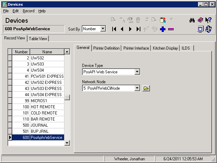Open the Edit menu
217x163 pixels.
pyautogui.click(x=16, y=11)
